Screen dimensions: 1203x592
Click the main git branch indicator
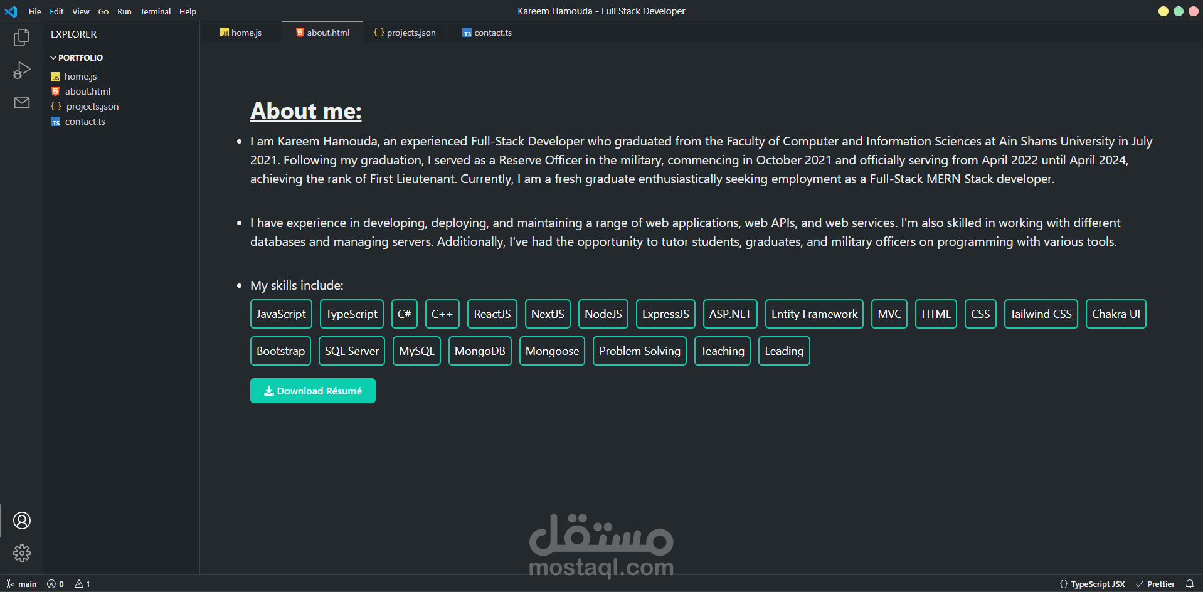22,584
